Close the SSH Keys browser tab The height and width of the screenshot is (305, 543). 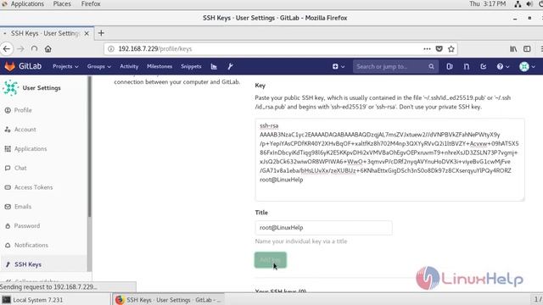(x=87, y=33)
